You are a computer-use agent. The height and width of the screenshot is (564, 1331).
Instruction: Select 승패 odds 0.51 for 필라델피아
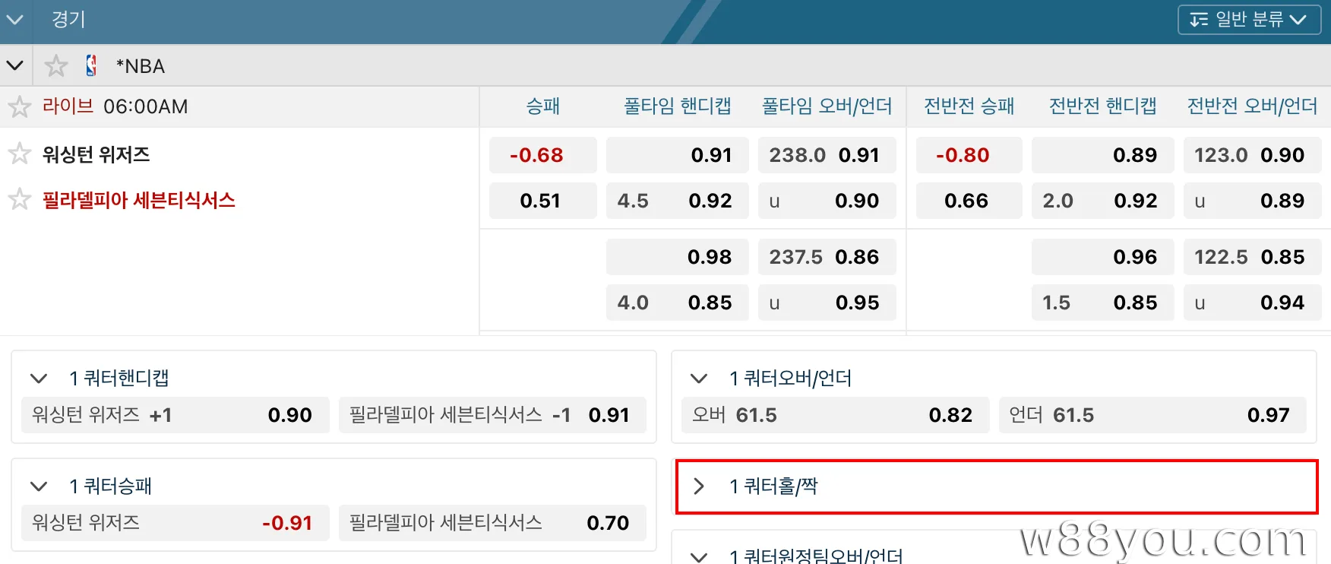(542, 201)
